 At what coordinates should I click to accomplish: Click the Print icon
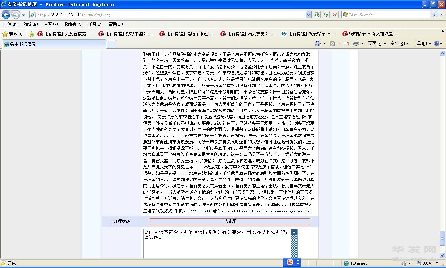tap(356, 44)
